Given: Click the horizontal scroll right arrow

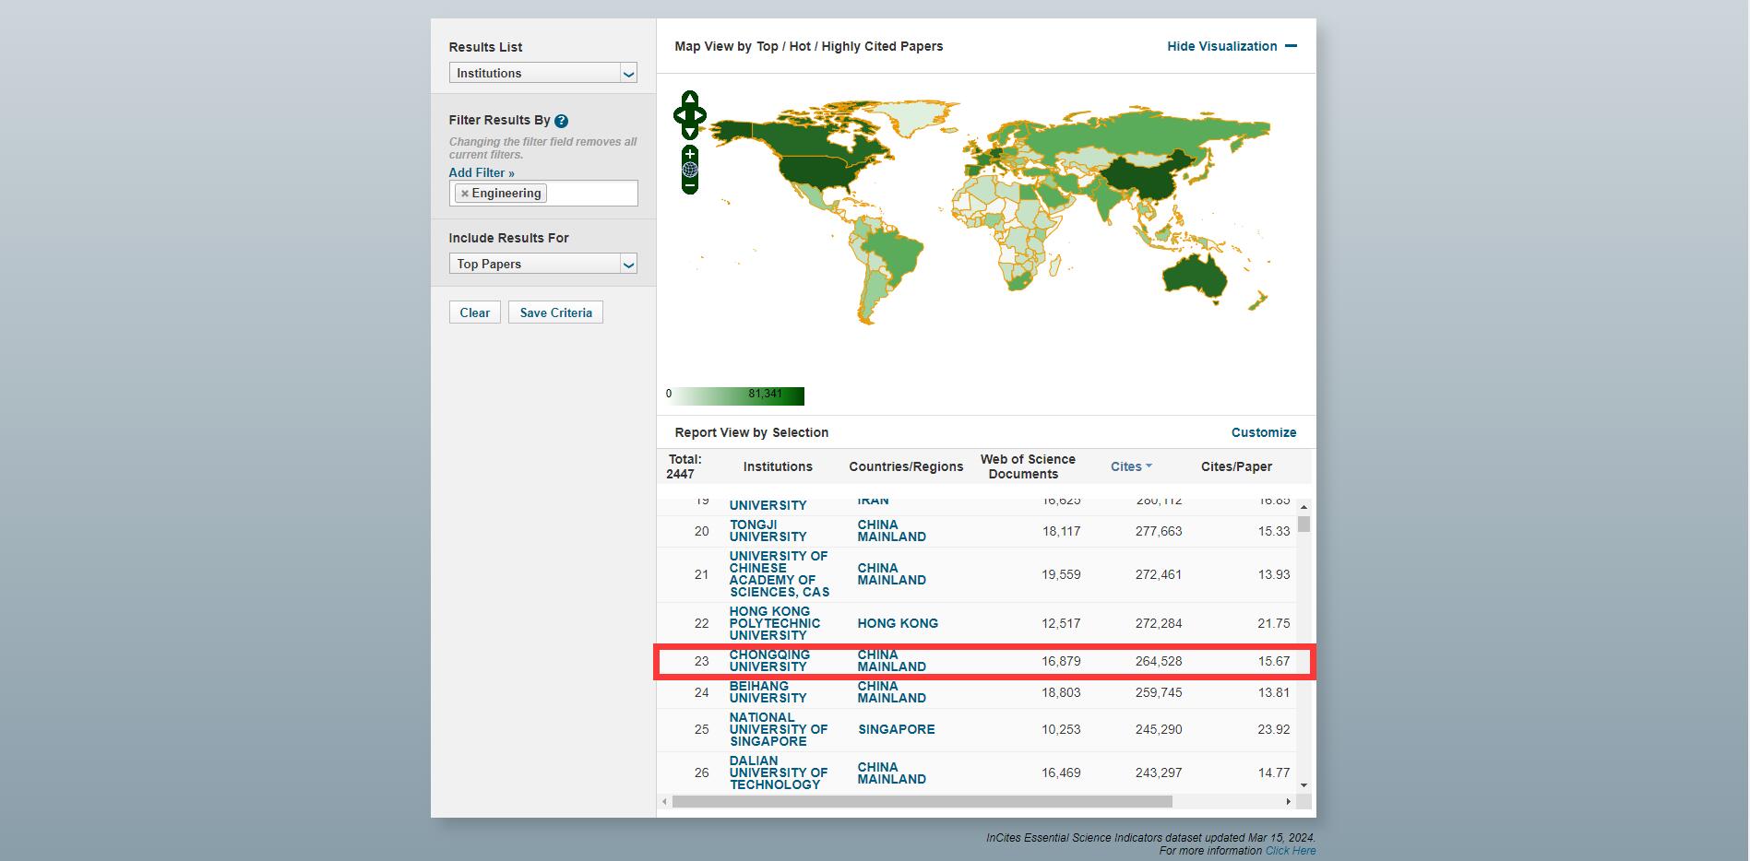Looking at the screenshot, I should 1288,802.
